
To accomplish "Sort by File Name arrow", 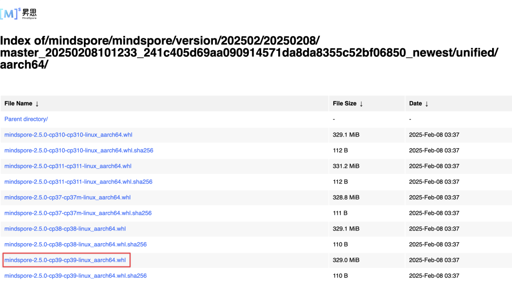I will tap(37, 104).
